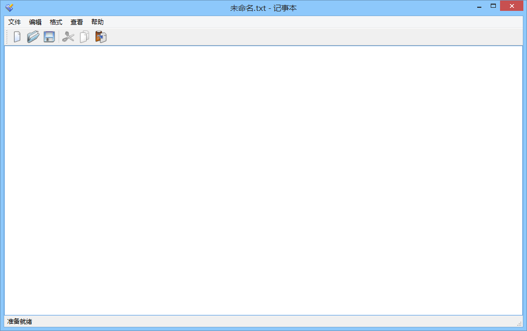Image resolution: width=527 pixels, height=331 pixels.
Task: Open the 查看 menu
Action: pos(77,22)
